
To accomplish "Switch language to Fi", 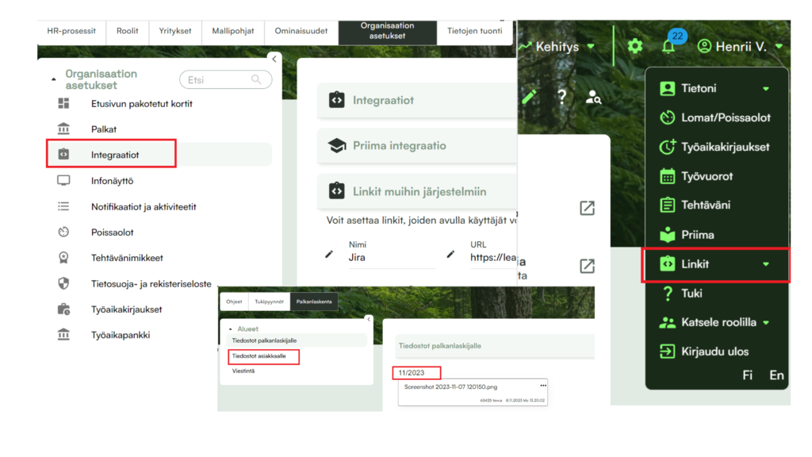I will (x=747, y=375).
